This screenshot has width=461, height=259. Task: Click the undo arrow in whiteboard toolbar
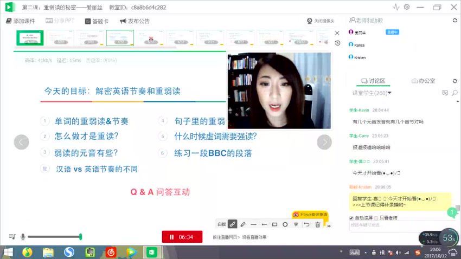[x=306, y=224]
